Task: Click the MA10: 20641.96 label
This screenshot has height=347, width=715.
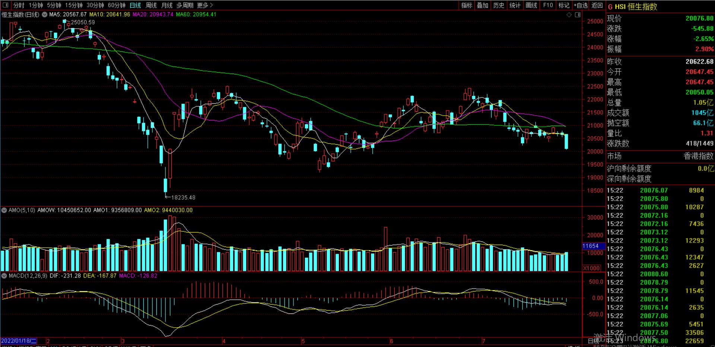Action: click(x=109, y=15)
